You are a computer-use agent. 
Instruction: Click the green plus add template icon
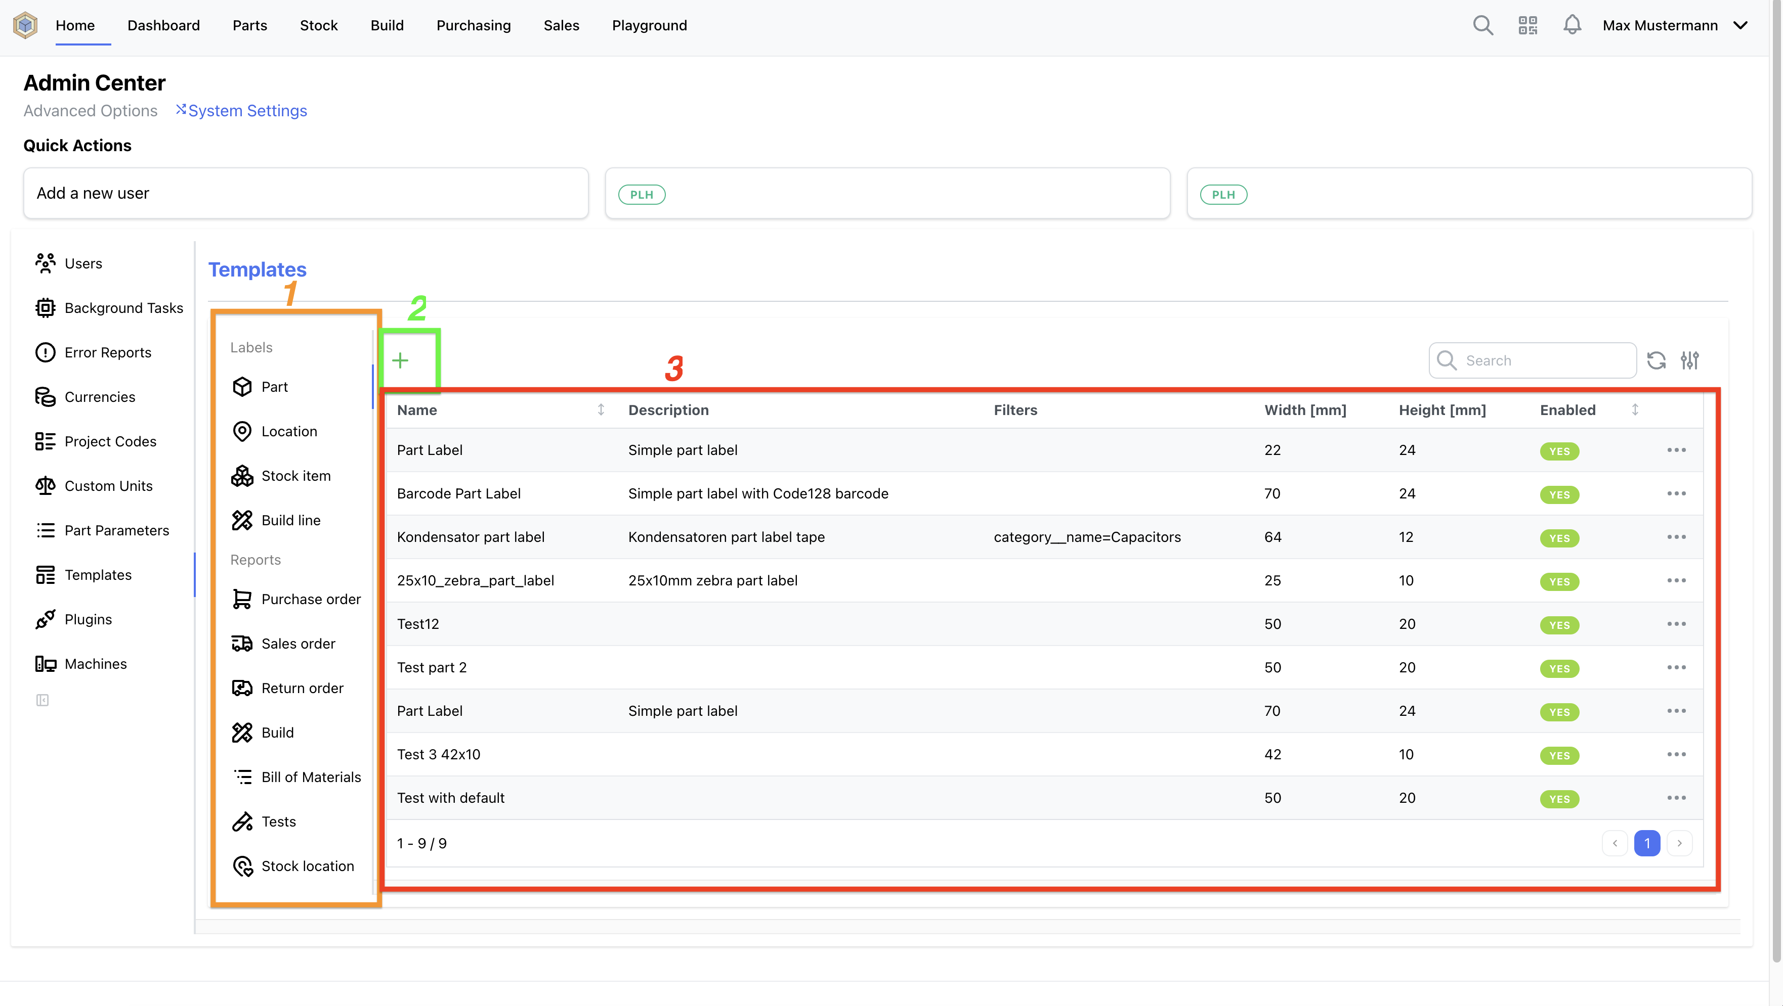point(400,360)
